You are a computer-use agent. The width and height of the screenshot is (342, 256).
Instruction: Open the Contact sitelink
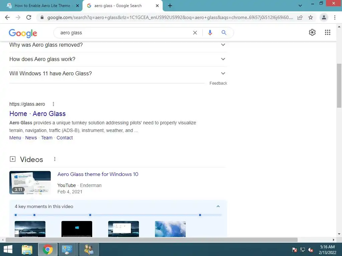pyautogui.click(x=64, y=138)
